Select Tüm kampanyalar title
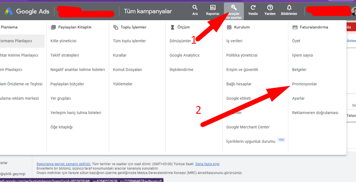This screenshot has height=182, width=356. pyautogui.click(x=148, y=11)
